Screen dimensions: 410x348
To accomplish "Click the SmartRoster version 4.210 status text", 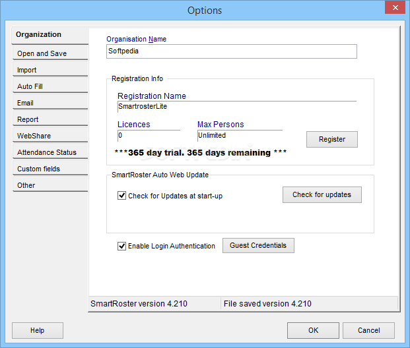I will pyautogui.click(x=139, y=304).
